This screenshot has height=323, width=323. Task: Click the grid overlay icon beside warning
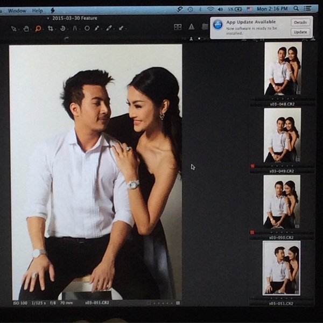pyautogui.click(x=205, y=26)
